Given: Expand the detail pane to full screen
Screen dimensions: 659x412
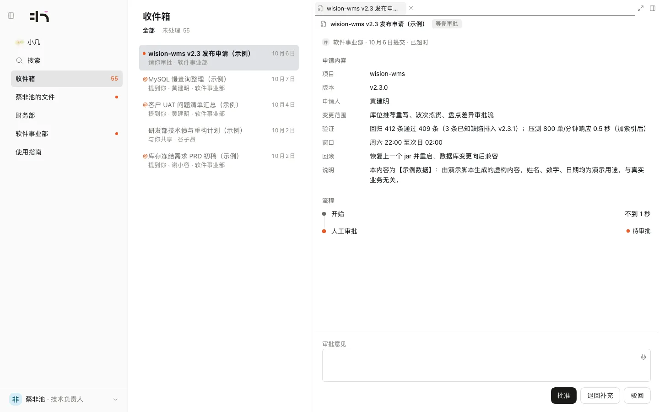Looking at the screenshot, I should pyautogui.click(x=641, y=8).
